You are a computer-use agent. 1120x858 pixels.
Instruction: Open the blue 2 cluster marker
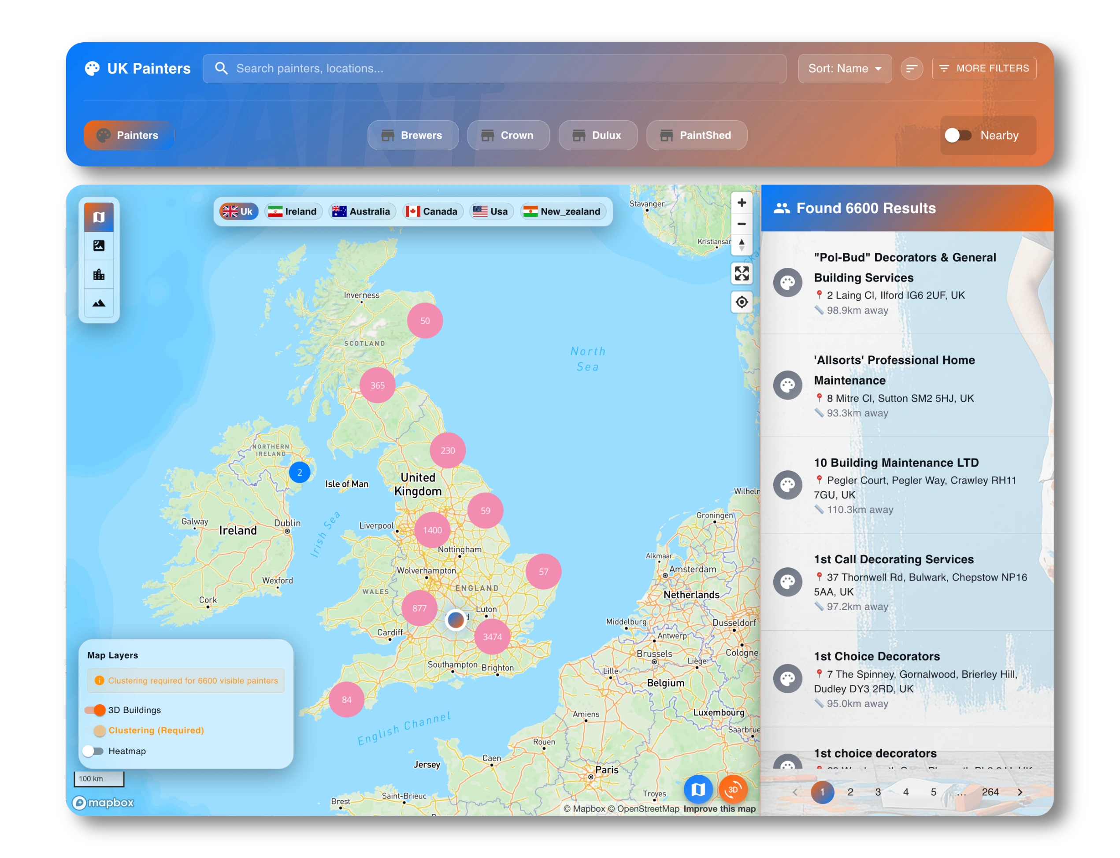(300, 473)
